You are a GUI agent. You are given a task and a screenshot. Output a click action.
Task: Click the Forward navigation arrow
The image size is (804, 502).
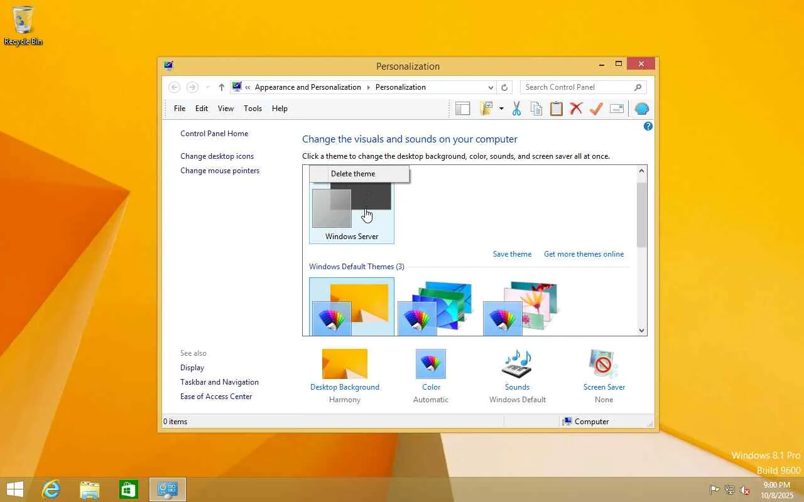coord(193,87)
